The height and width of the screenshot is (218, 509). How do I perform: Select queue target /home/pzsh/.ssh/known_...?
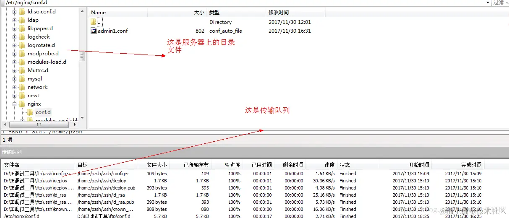[x=105, y=209]
